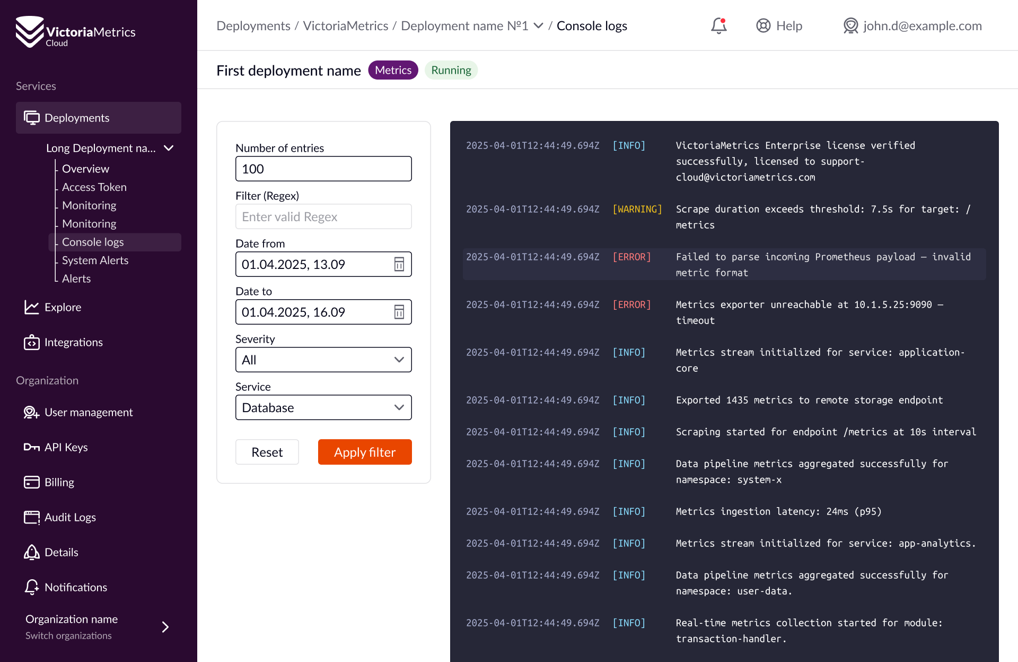
Task: Open the Date to calendar picker icon
Action: pyautogui.click(x=399, y=312)
